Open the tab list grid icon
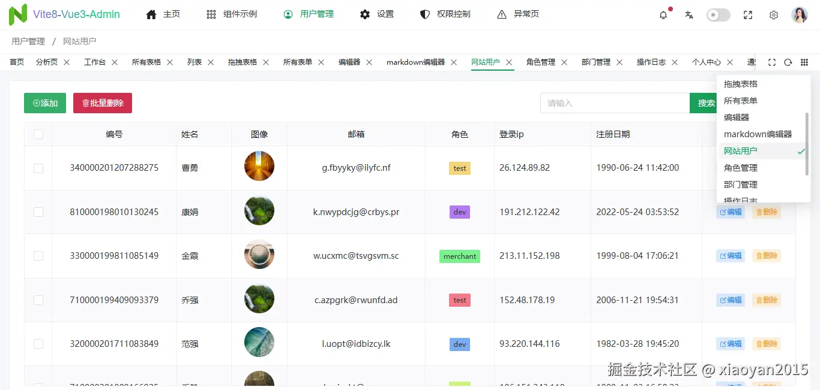 pyautogui.click(x=804, y=62)
